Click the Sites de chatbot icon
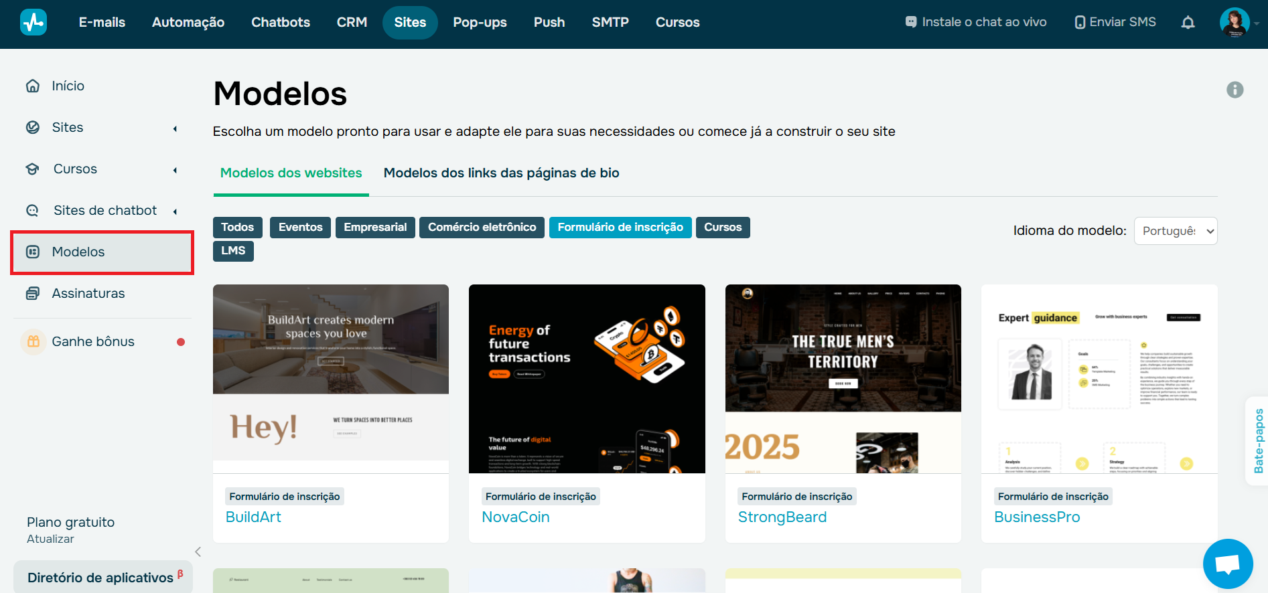 [33, 210]
